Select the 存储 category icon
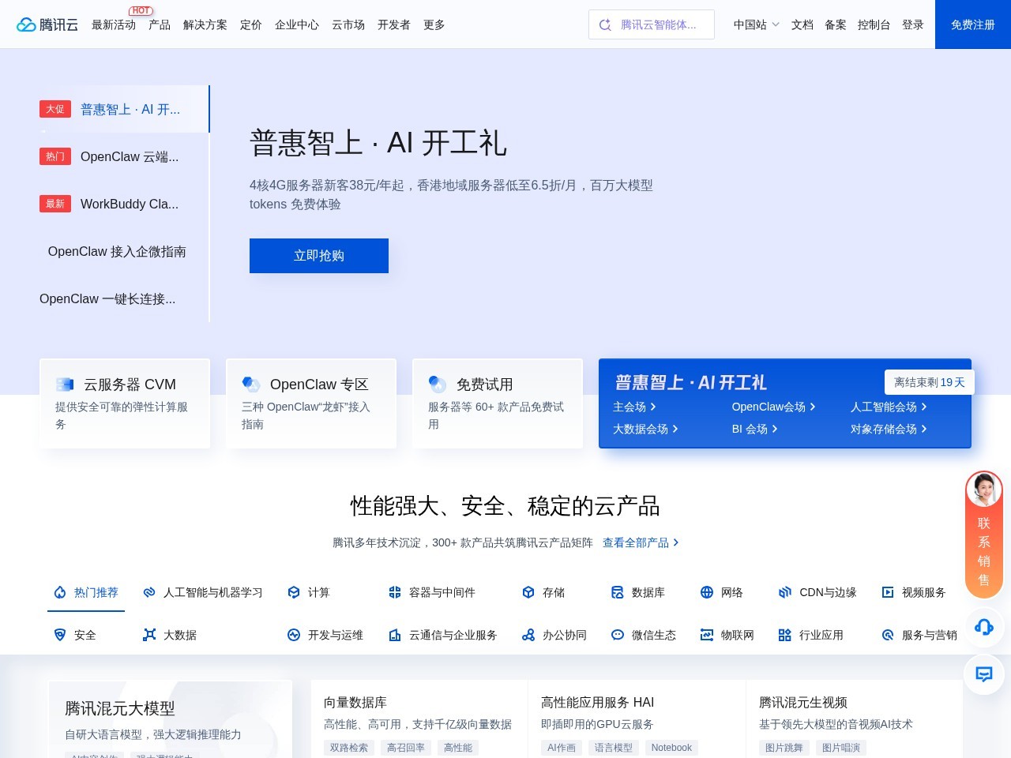This screenshot has width=1011, height=758. pyautogui.click(x=528, y=592)
